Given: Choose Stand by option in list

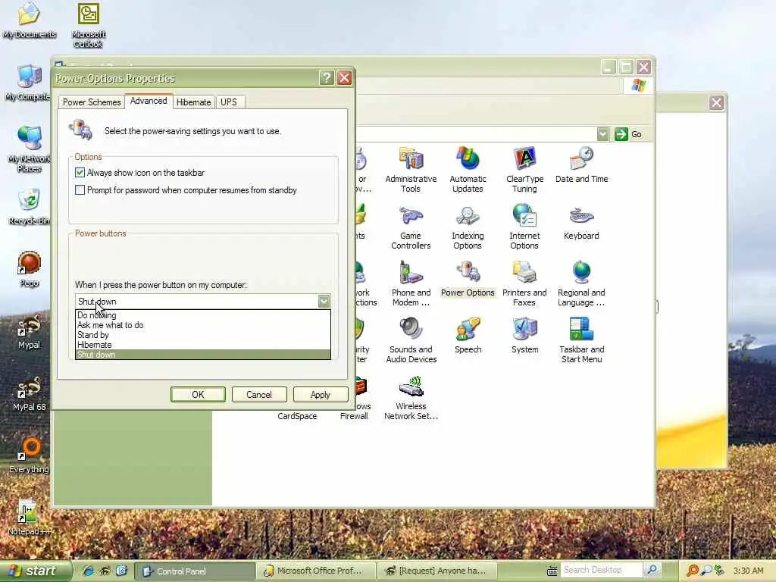Looking at the screenshot, I should pos(203,335).
